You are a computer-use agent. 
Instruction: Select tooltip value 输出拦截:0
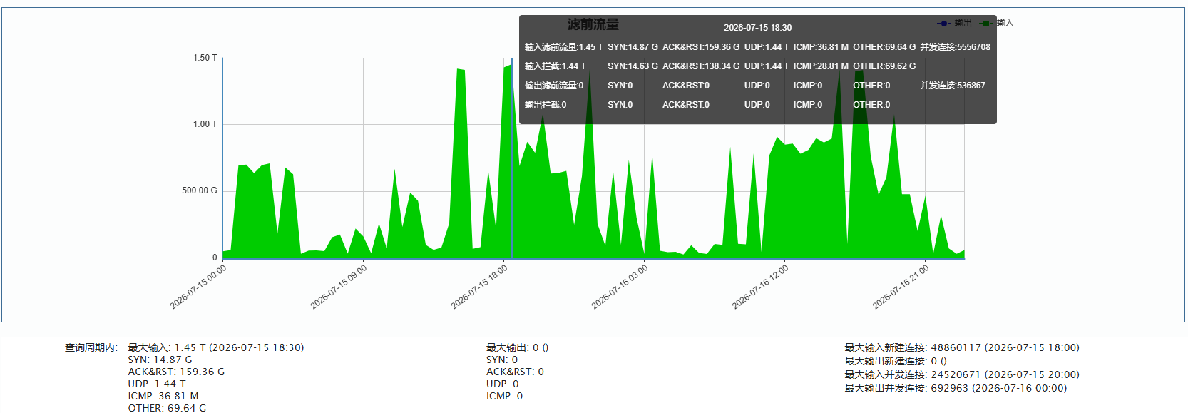(x=546, y=105)
